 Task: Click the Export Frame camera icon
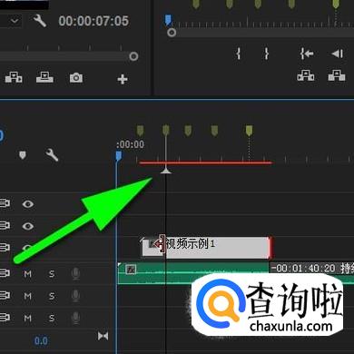coord(76,78)
